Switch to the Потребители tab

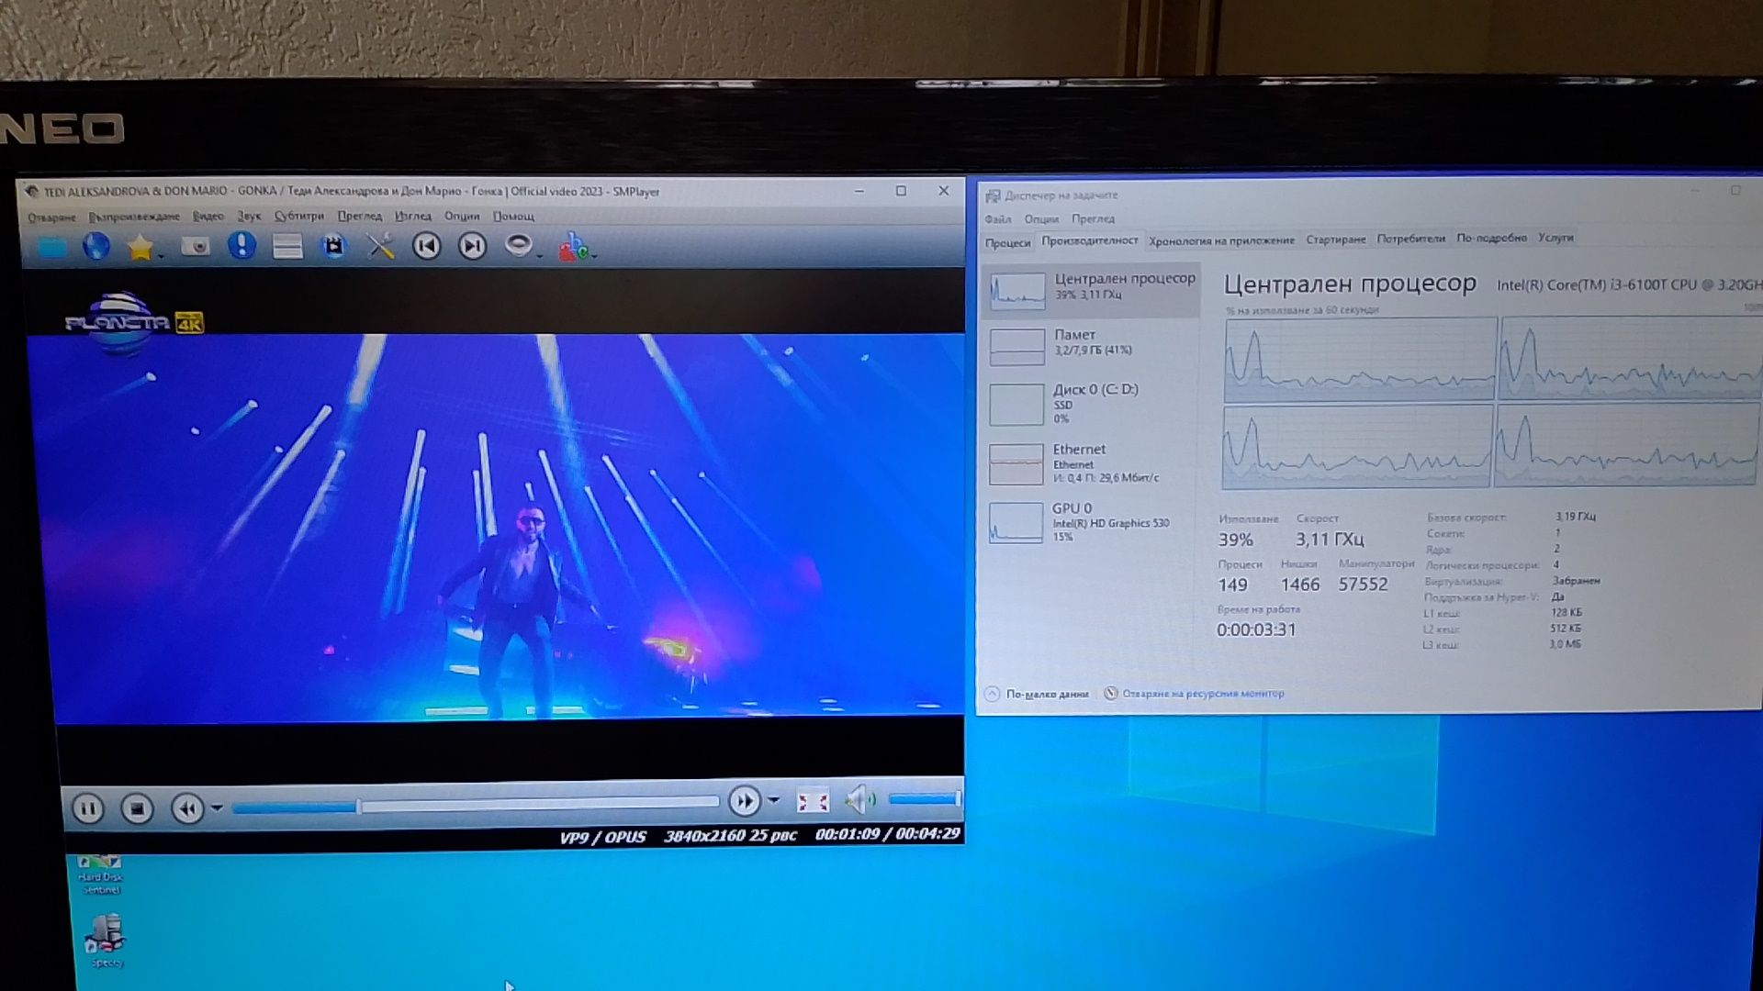tap(1411, 239)
